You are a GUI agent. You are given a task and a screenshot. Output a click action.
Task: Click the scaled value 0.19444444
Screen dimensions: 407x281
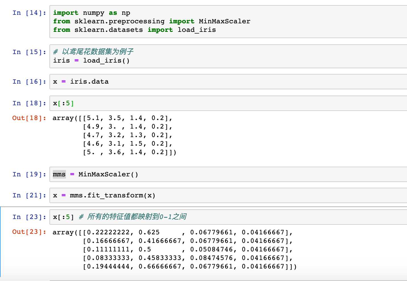[109, 266]
